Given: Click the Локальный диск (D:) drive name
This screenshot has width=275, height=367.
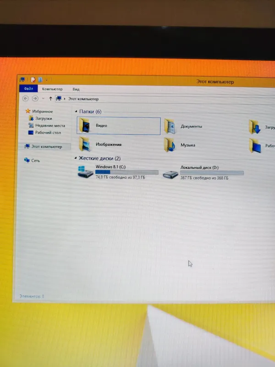Looking at the screenshot, I should point(199,167).
